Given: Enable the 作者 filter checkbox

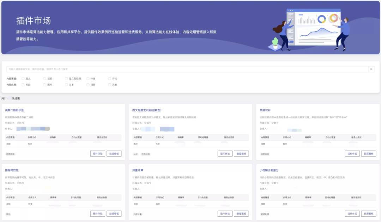Looking at the screenshot, I should point(88,79).
